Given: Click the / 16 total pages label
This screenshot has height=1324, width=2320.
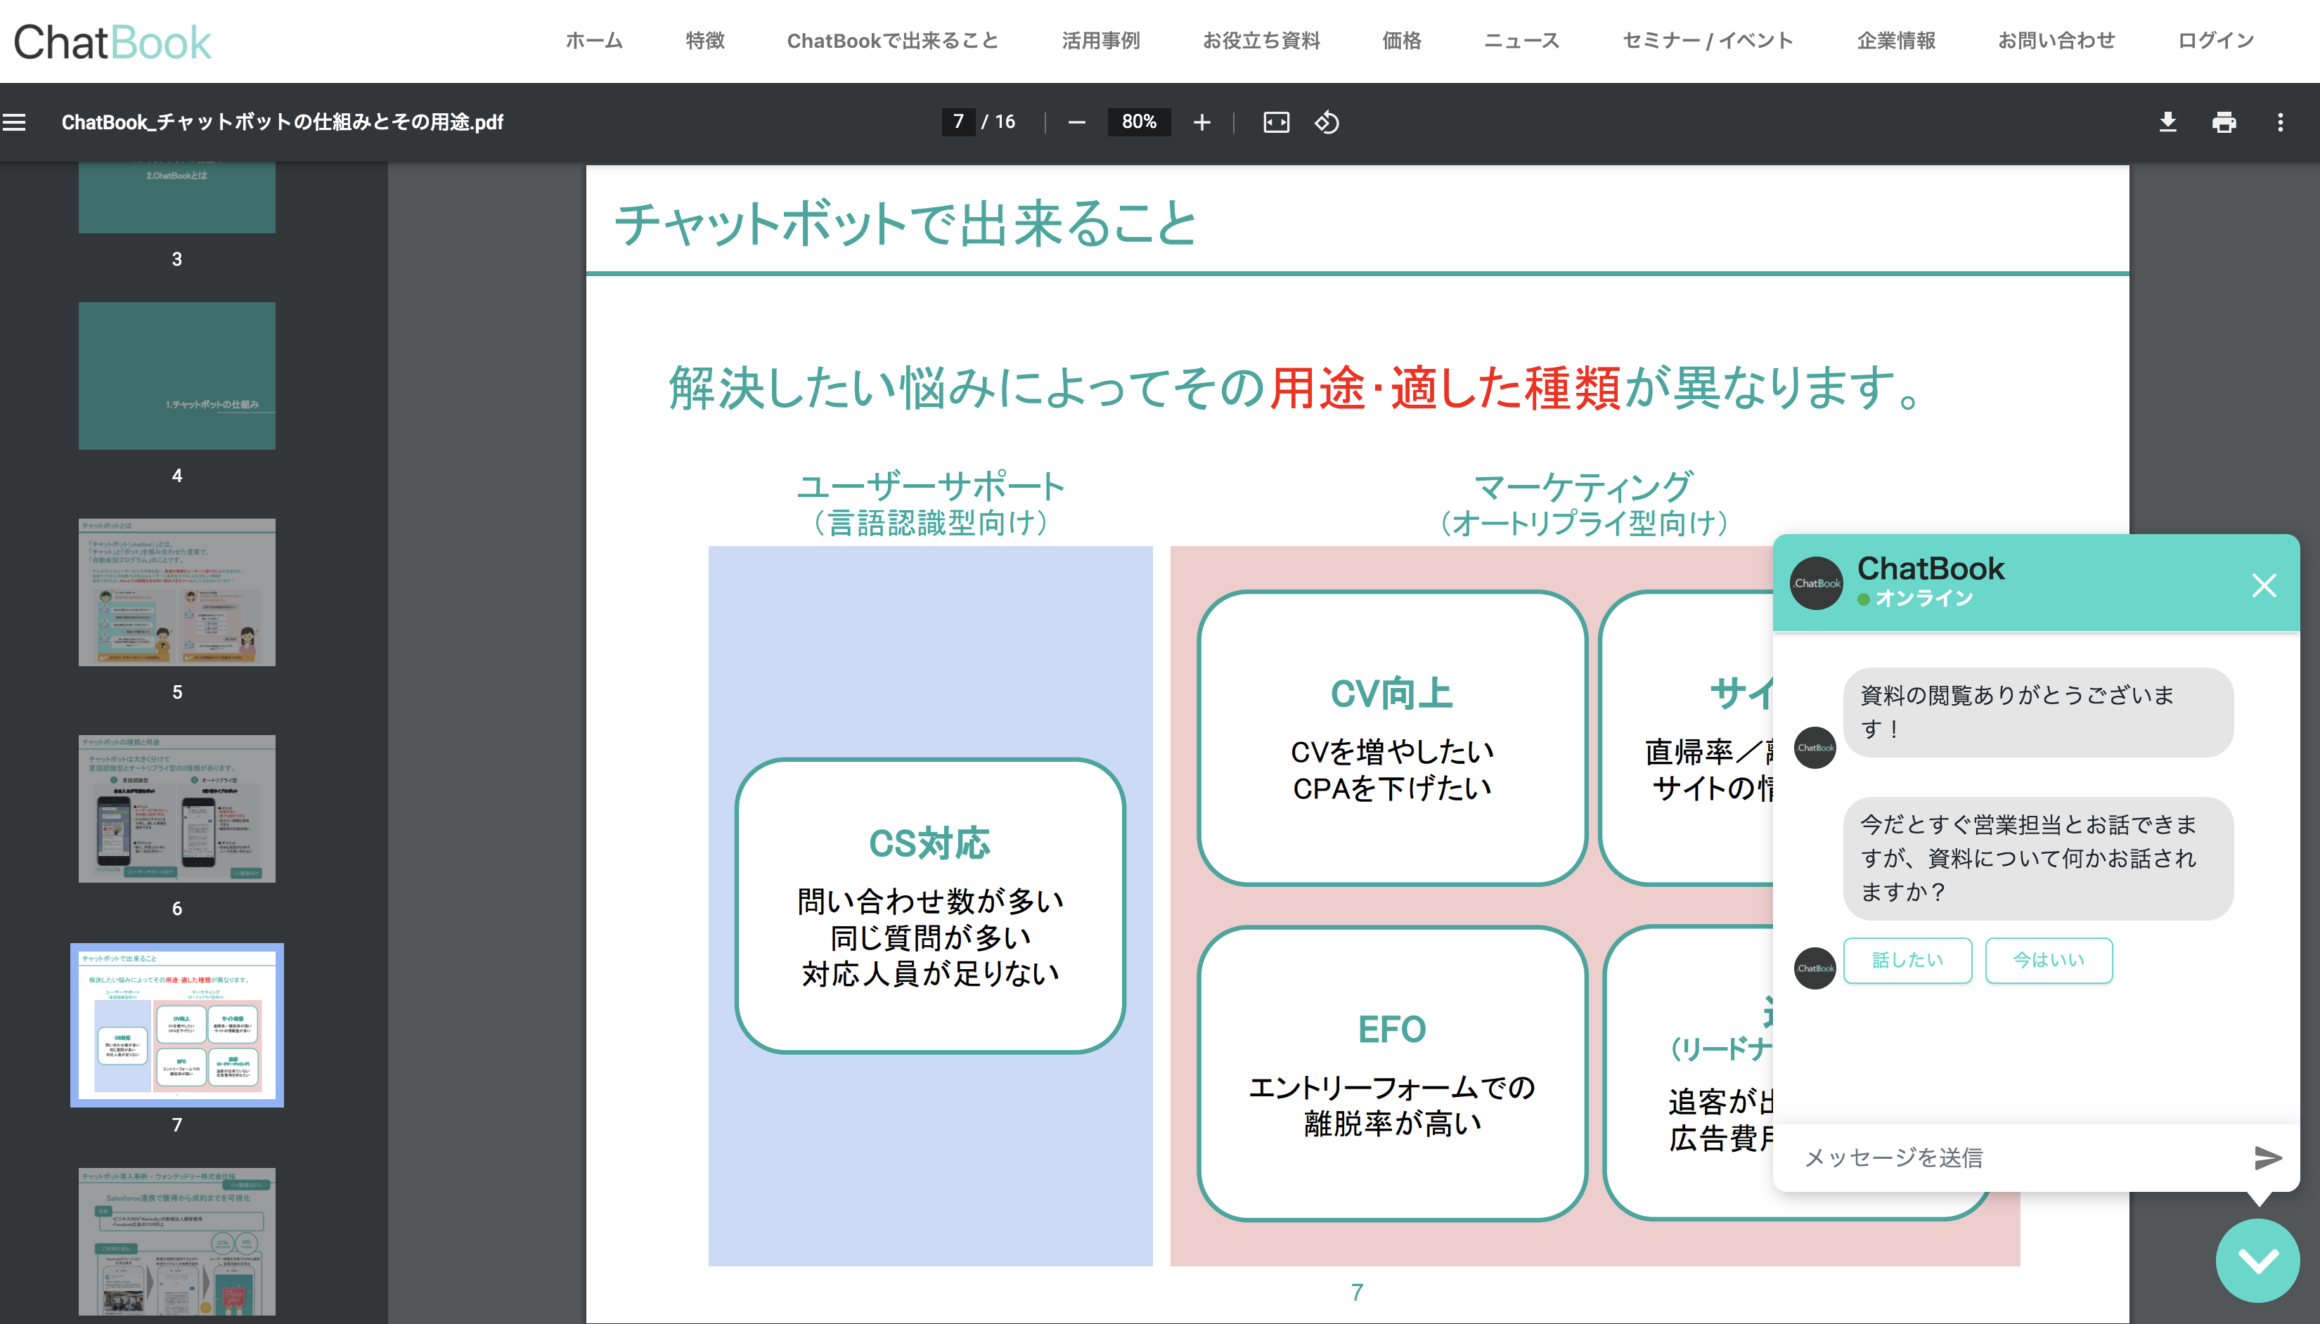Looking at the screenshot, I should coord(998,122).
